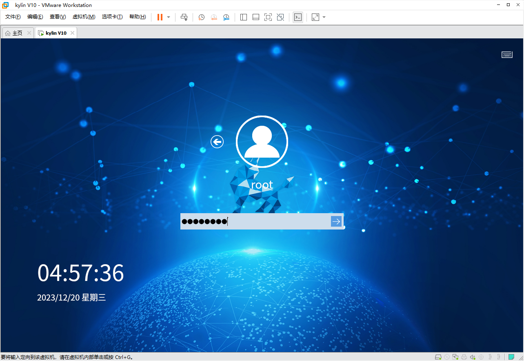Click the sound card status icon
Viewport: 524px width, 361px height.
[x=473, y=357]
